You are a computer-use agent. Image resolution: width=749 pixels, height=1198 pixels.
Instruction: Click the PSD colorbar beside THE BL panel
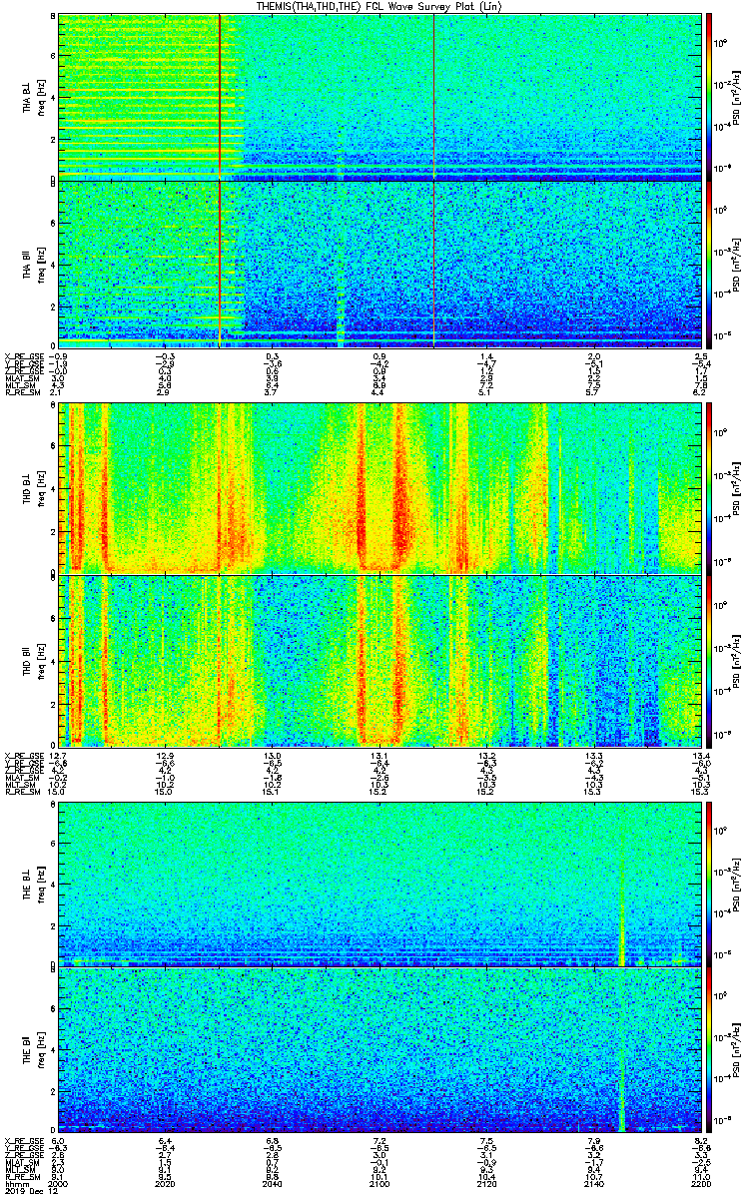click(x=710, y=884)
